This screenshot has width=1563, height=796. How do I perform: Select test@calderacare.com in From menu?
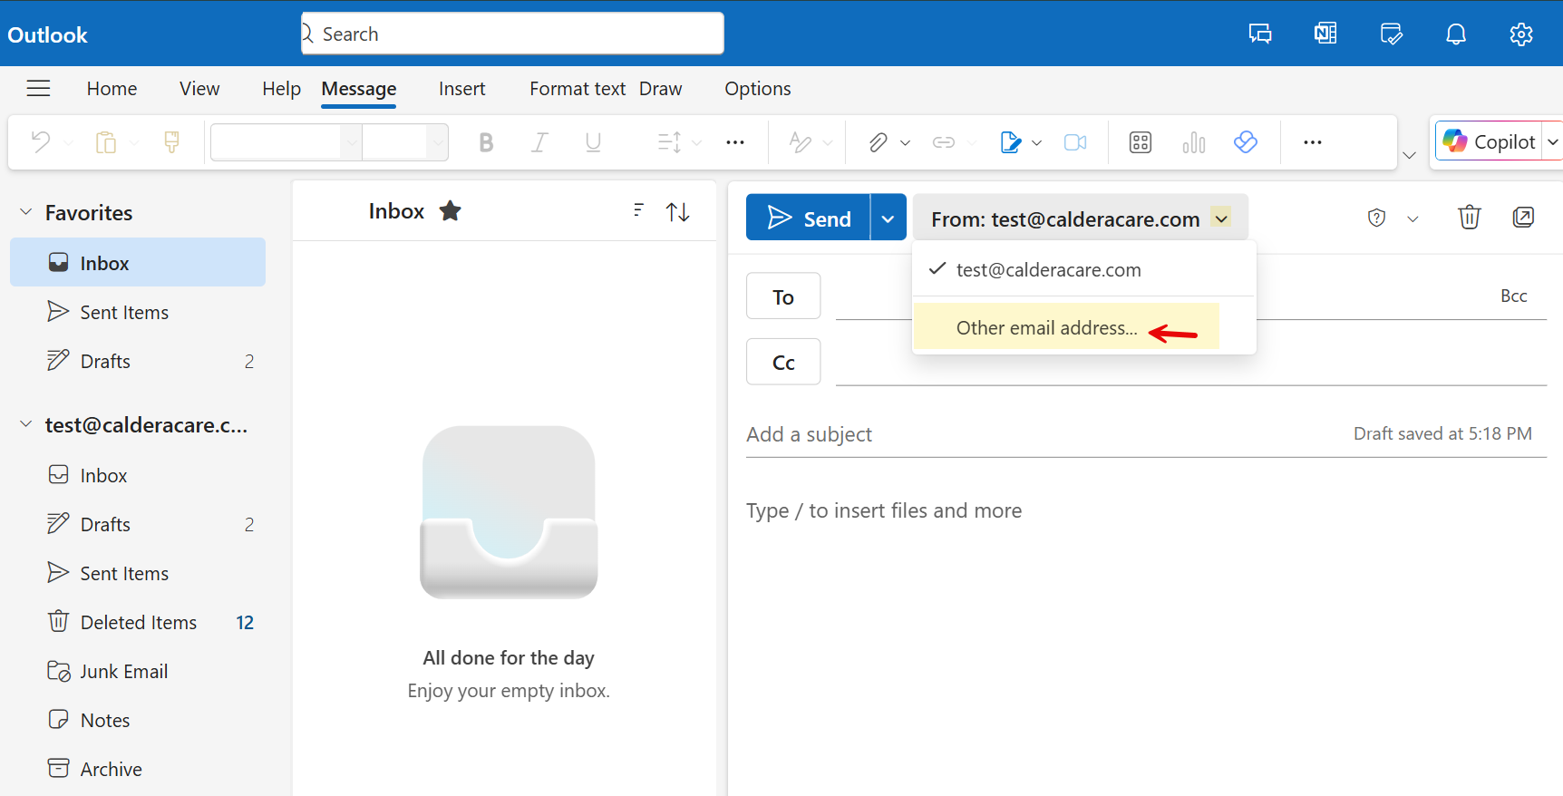coord(1083,270)
